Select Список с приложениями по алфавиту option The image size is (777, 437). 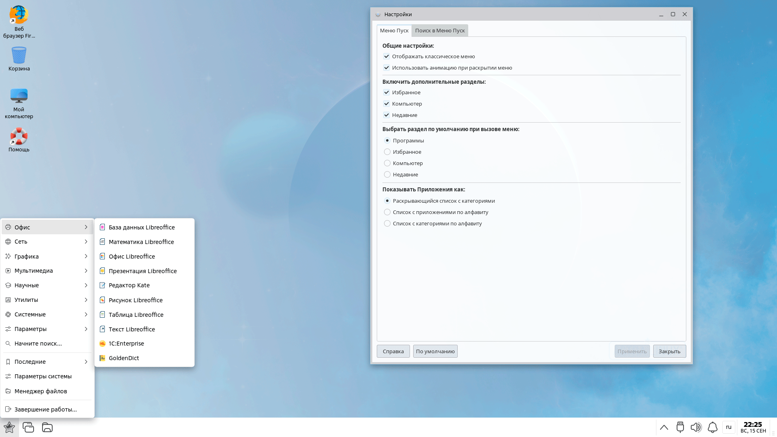387,212
